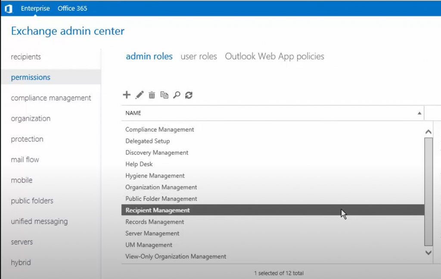Open compliance management section
The width and height of the screenshot is (441, 279).
(x=51, y=98)
